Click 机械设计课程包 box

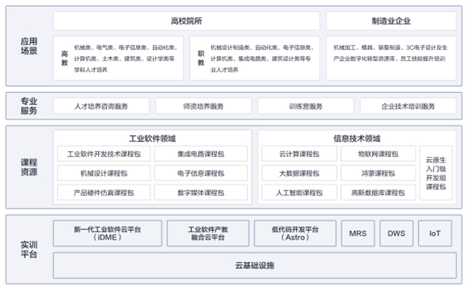tap(104, 173)
